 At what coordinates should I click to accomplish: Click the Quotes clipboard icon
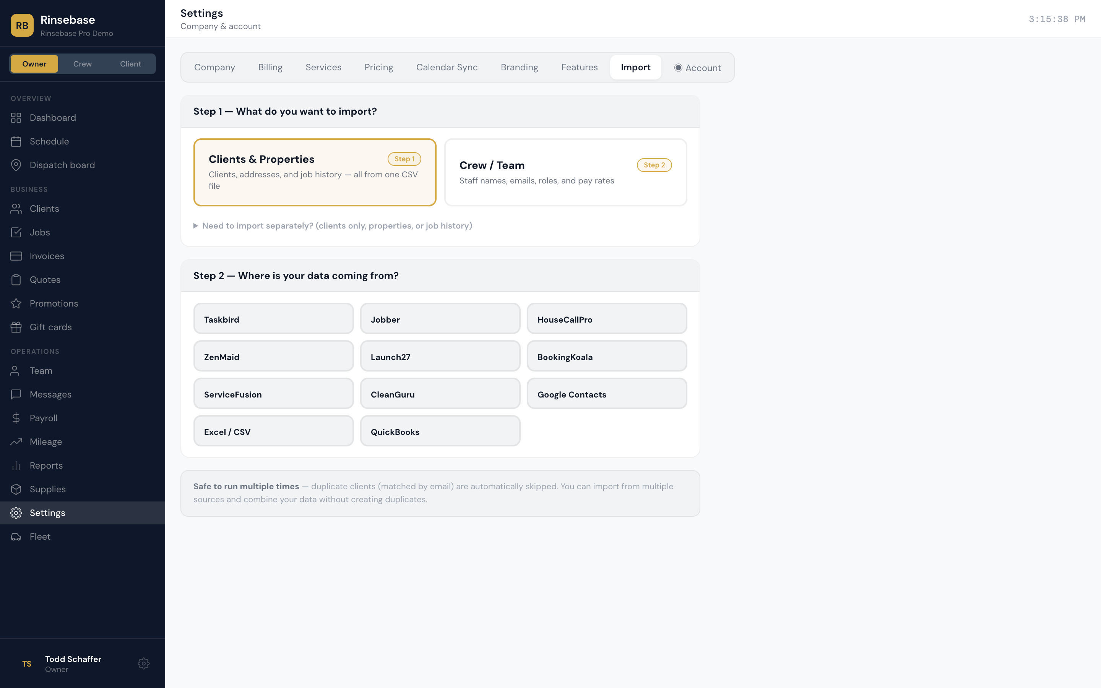pos(16,280)
